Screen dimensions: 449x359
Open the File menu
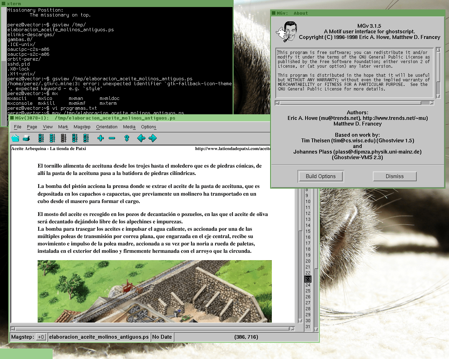18,127
